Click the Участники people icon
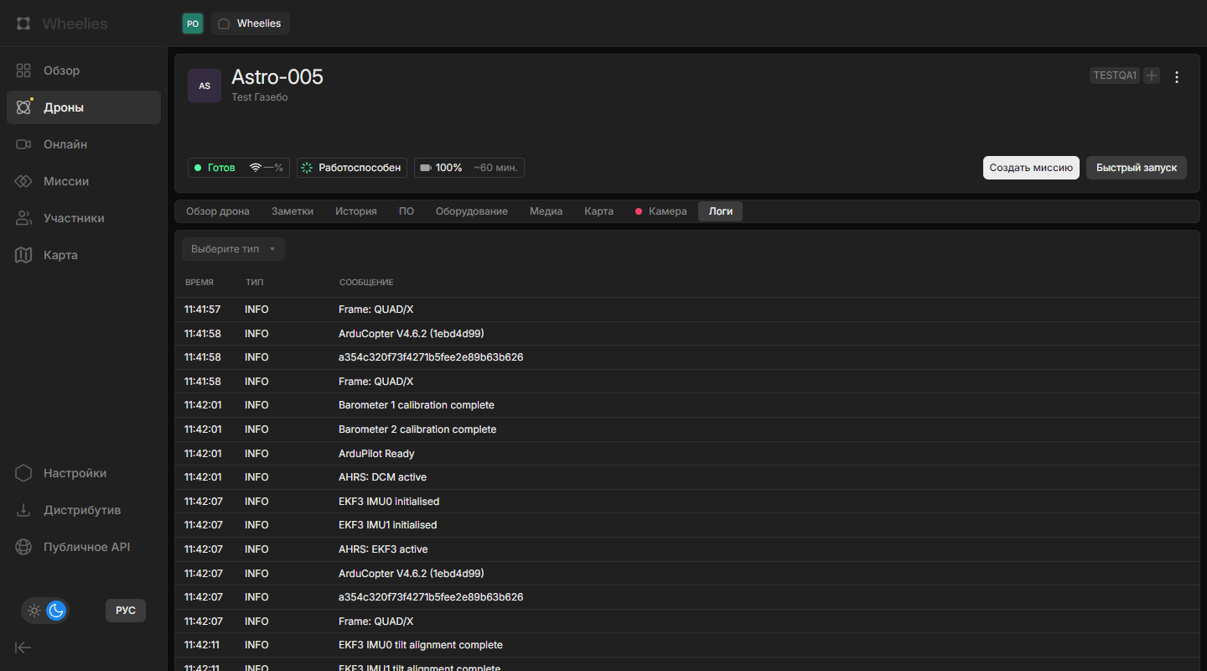 point(23,218)
